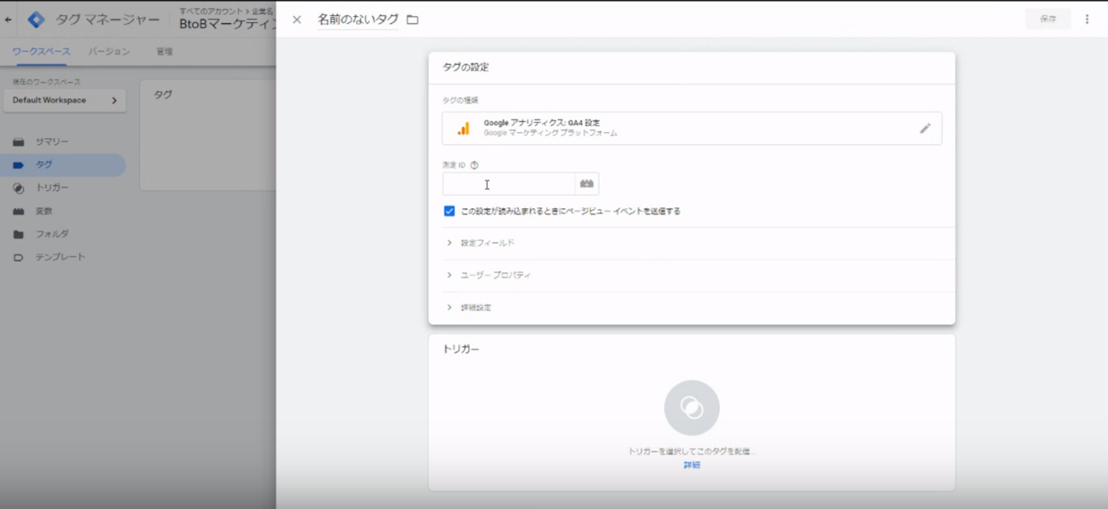Image resolution: width=1108 pixels, height=509 pixels.
Task: Switch to the ワークスペース tab
Action: 41,52
